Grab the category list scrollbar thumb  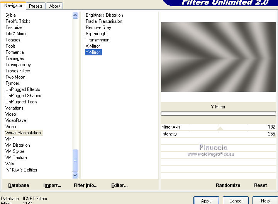[75, 160]
